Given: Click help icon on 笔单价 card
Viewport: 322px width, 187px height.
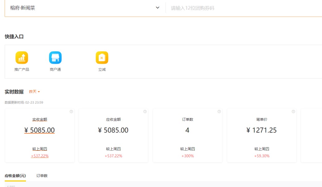Looking at the screenshot, I should click(x=293, y=112).
